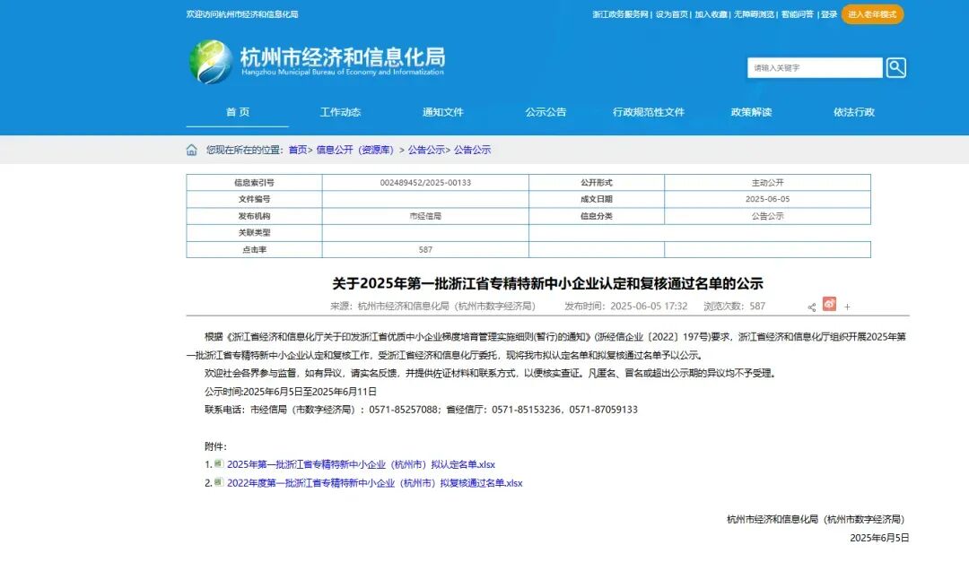Click the 市经信局 issuing agency cell
Viewport: 969px width, 562px height.
pos(425,216)
